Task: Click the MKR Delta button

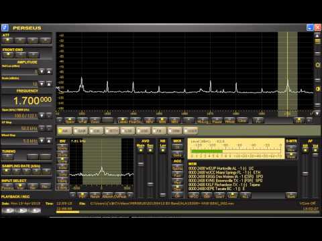Action: 177,155
